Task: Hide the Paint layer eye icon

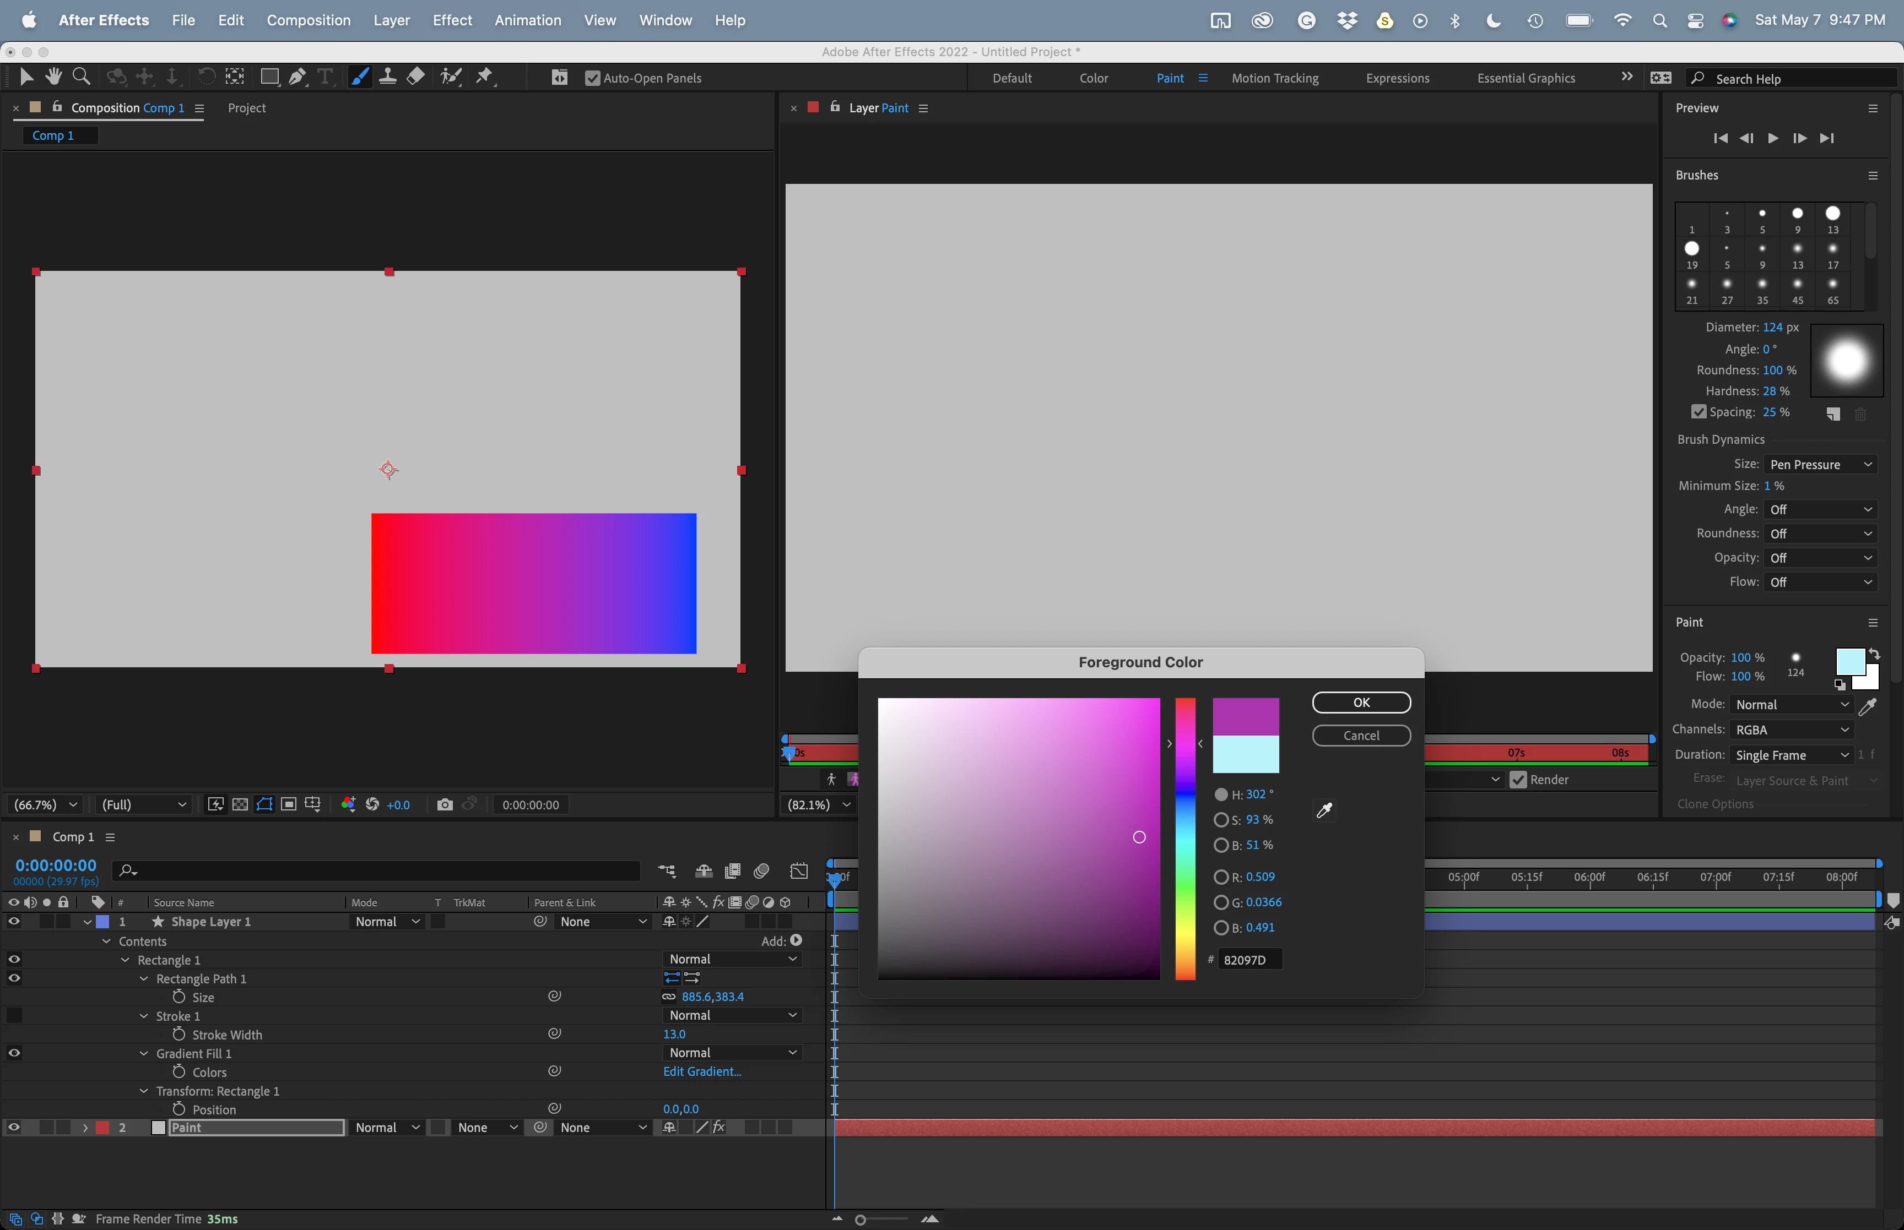Action: pyautogui.click(x=14, y=1127)
